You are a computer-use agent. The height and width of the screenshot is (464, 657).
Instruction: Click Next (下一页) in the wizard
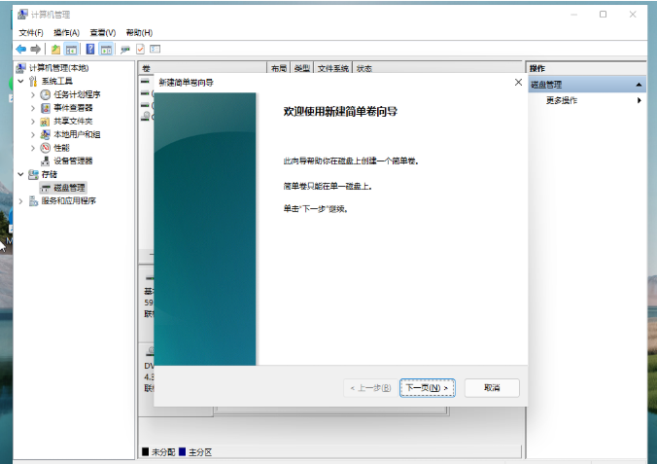point(427,387)
